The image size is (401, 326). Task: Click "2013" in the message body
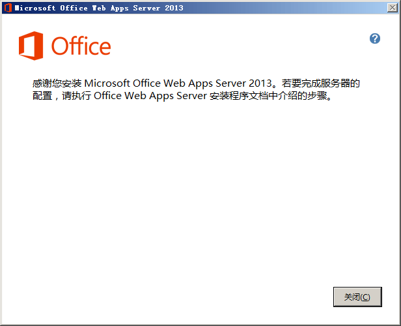point(258,83)
